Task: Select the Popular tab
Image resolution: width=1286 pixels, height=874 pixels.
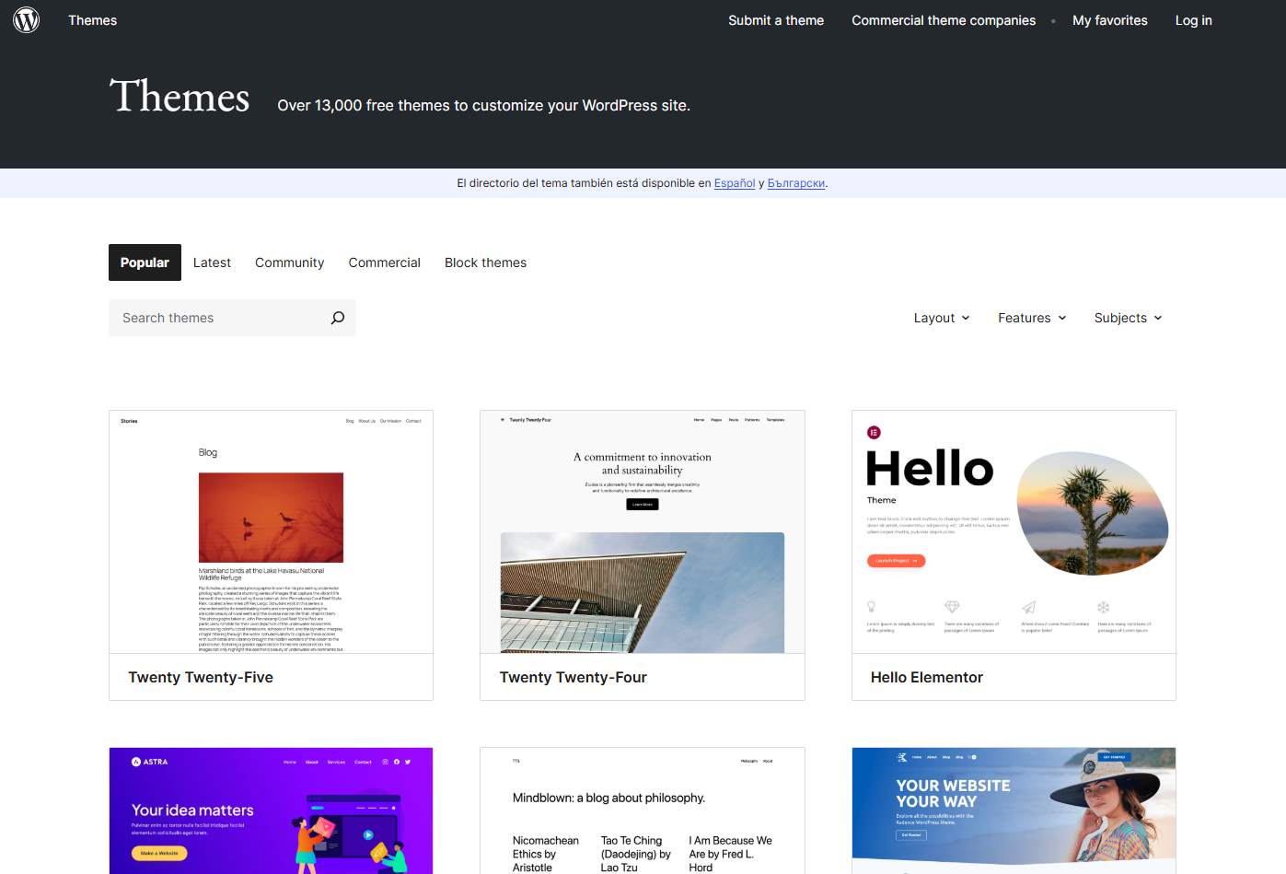Action: pyautogui.click(x=145, y=262)
